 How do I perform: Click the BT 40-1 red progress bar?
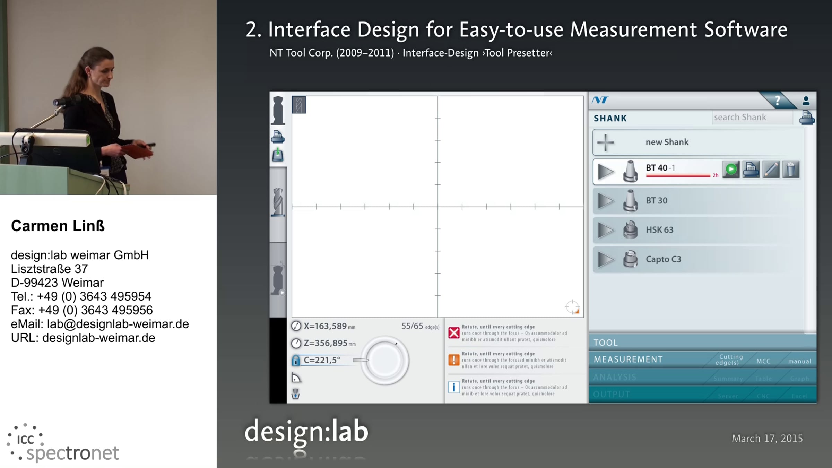[x=678, y=176]
